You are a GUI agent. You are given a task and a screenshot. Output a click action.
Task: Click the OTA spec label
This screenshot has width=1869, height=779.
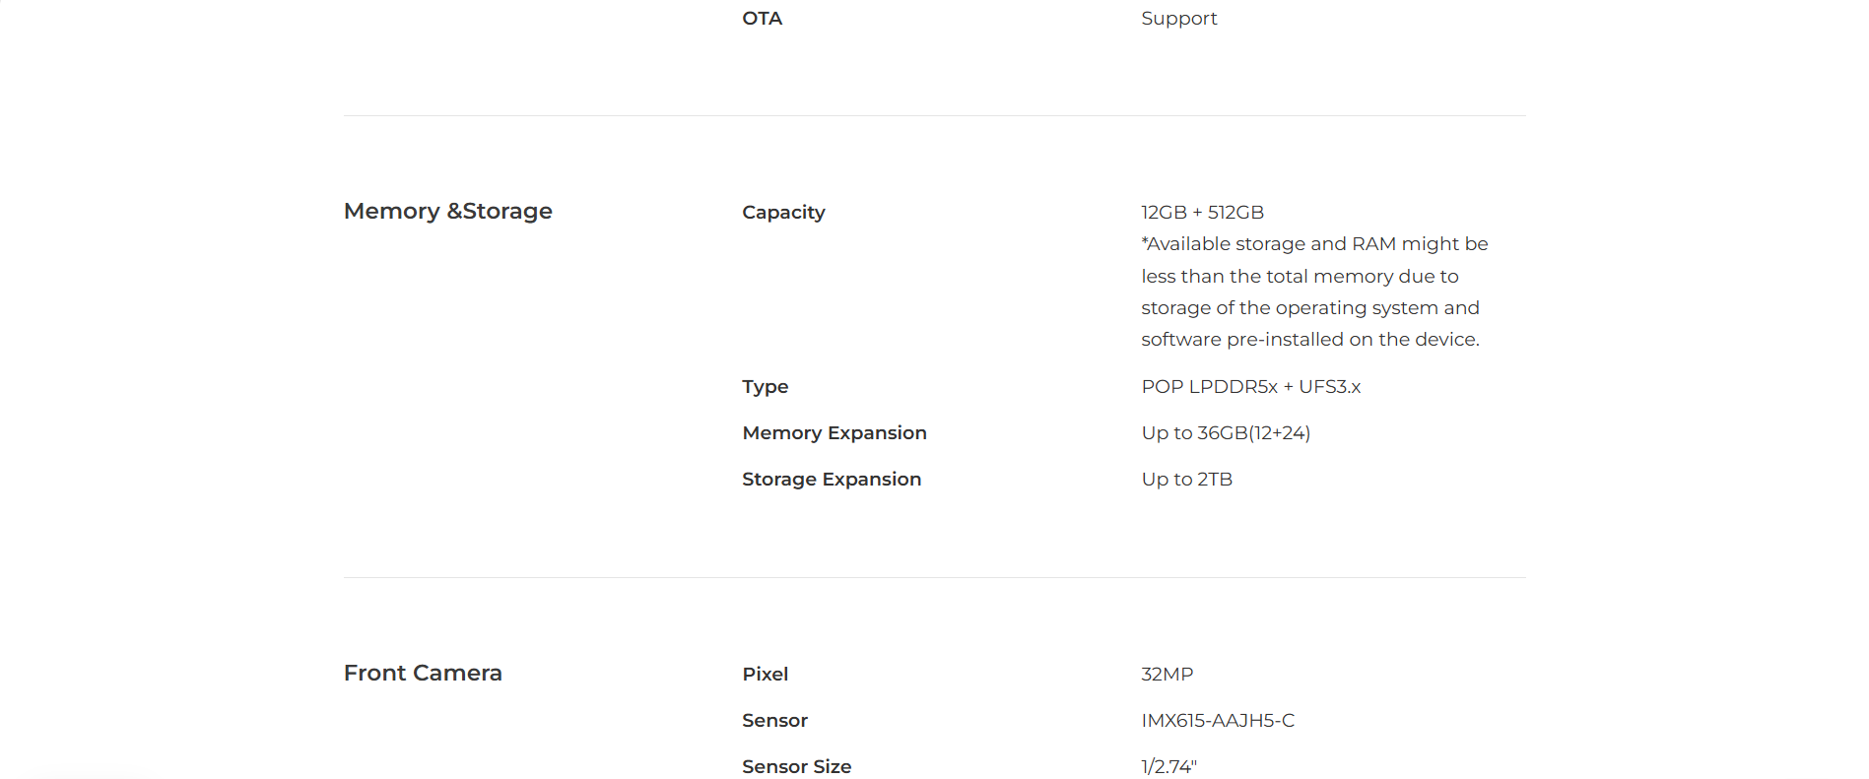pos(762,19)
